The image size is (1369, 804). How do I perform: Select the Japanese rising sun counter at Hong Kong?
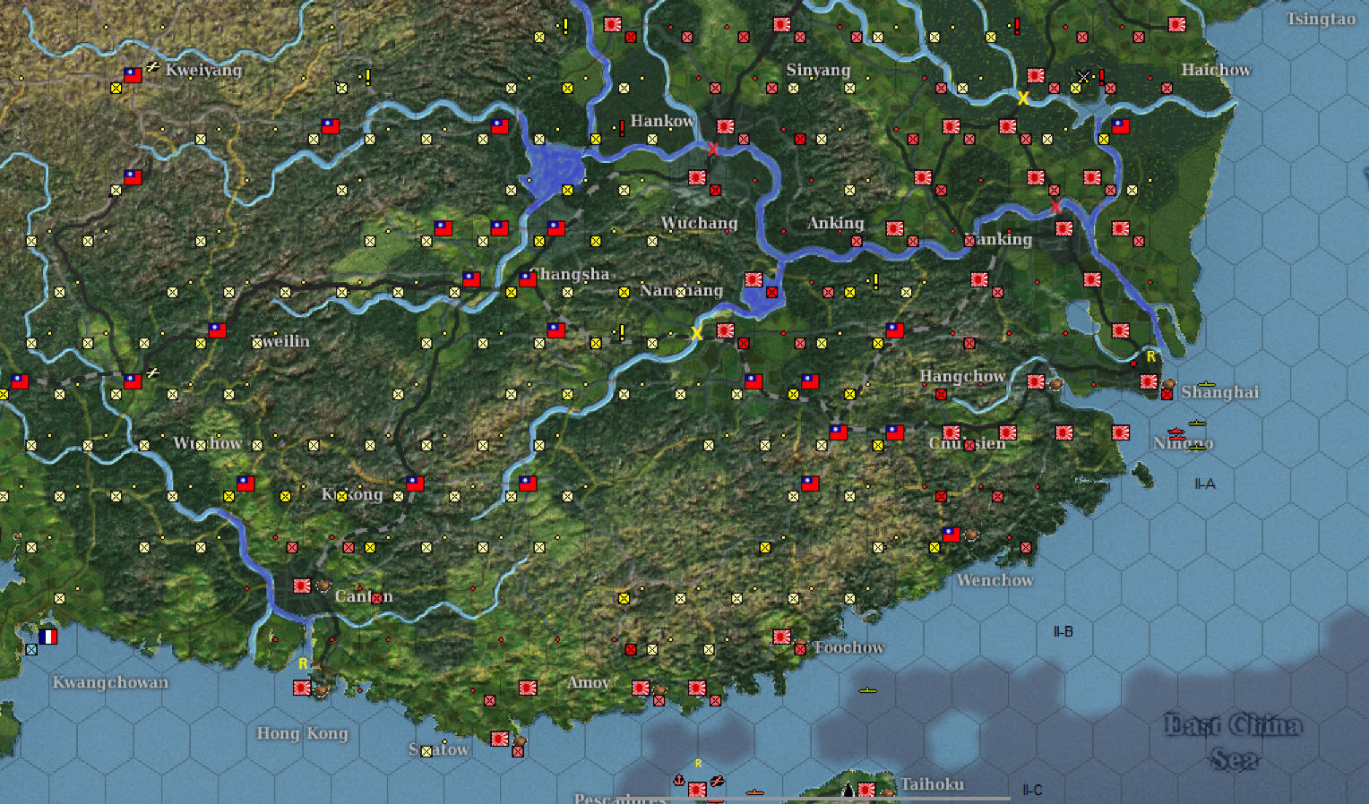click(300, 689)
